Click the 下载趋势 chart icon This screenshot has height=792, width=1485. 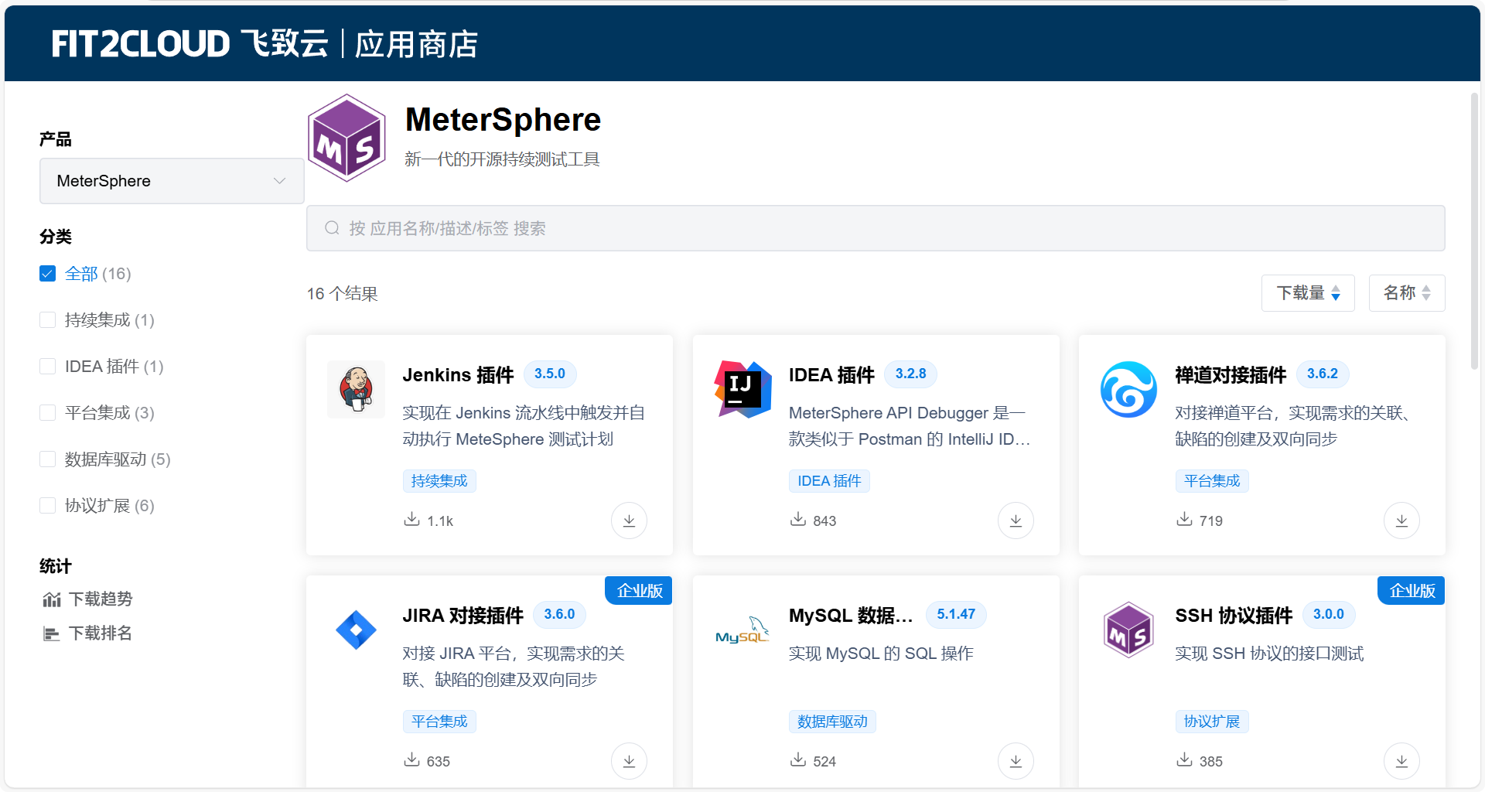52,599
